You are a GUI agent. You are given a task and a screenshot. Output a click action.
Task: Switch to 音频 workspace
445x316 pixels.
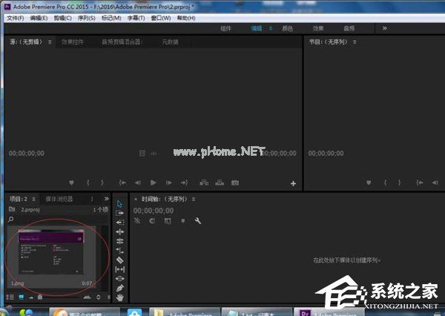349,28
